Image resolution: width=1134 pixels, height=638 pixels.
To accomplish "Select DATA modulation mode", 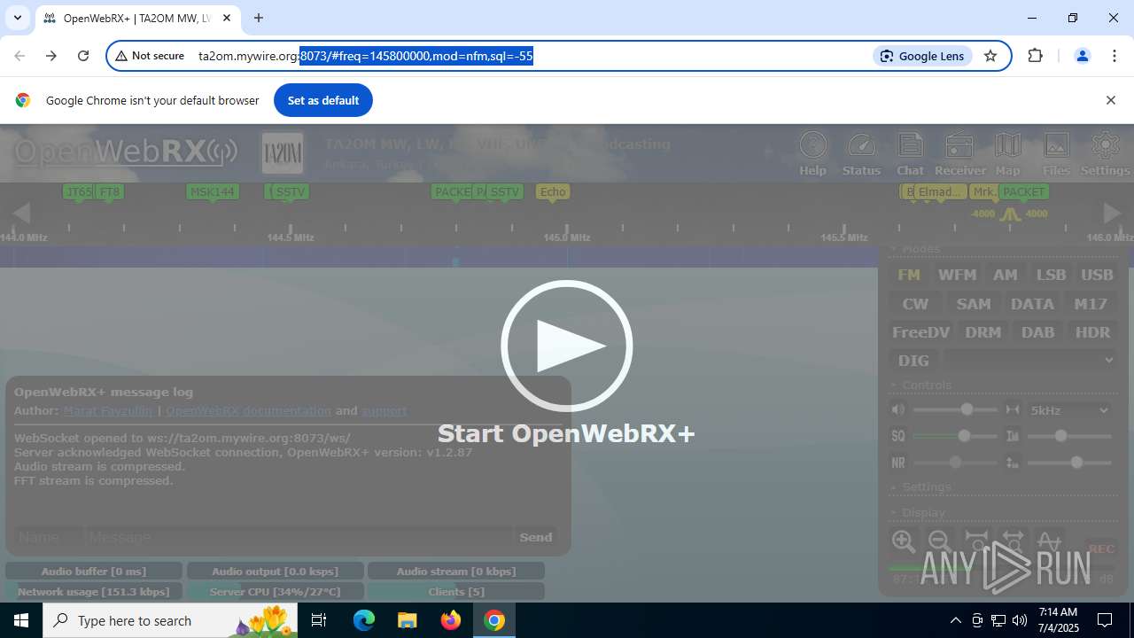I will (x=1032, y=304).
